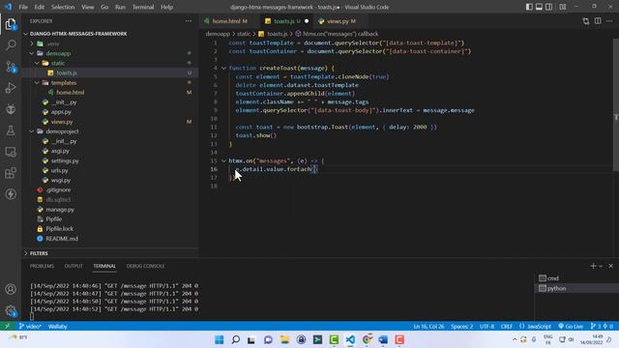
Task: Collapse the demoapp folder
Action: tap(32, 53)
